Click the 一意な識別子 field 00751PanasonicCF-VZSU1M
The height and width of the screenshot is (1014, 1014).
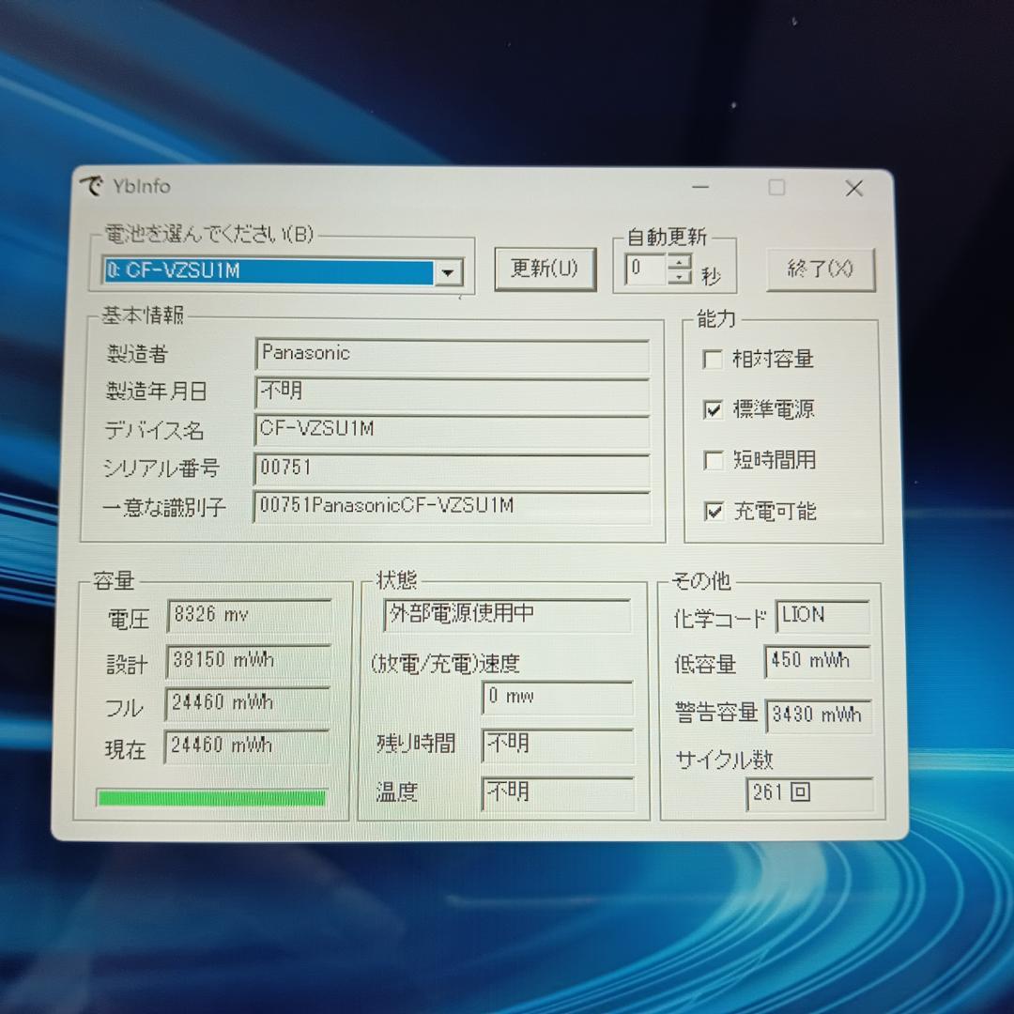point(452,507)
